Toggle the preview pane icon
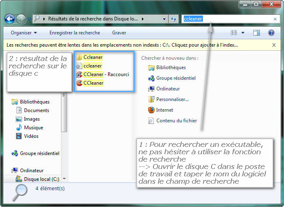 256,33
